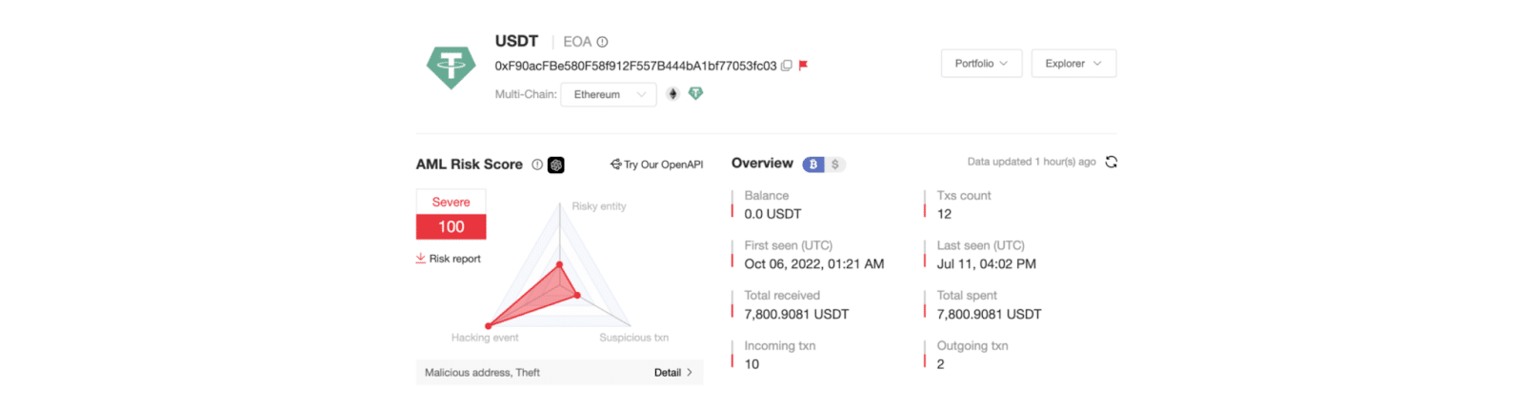The image size is (1524, 407).
Task: Open the Multi-Chain Ethereum dropdown
Action: click(x=609, y=94)
